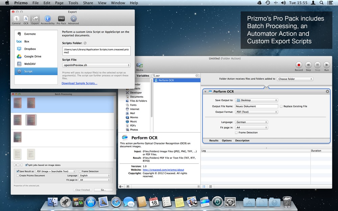Open the Trash in the Dock
This screenshot has height=211, width=338.
[287, 202]
